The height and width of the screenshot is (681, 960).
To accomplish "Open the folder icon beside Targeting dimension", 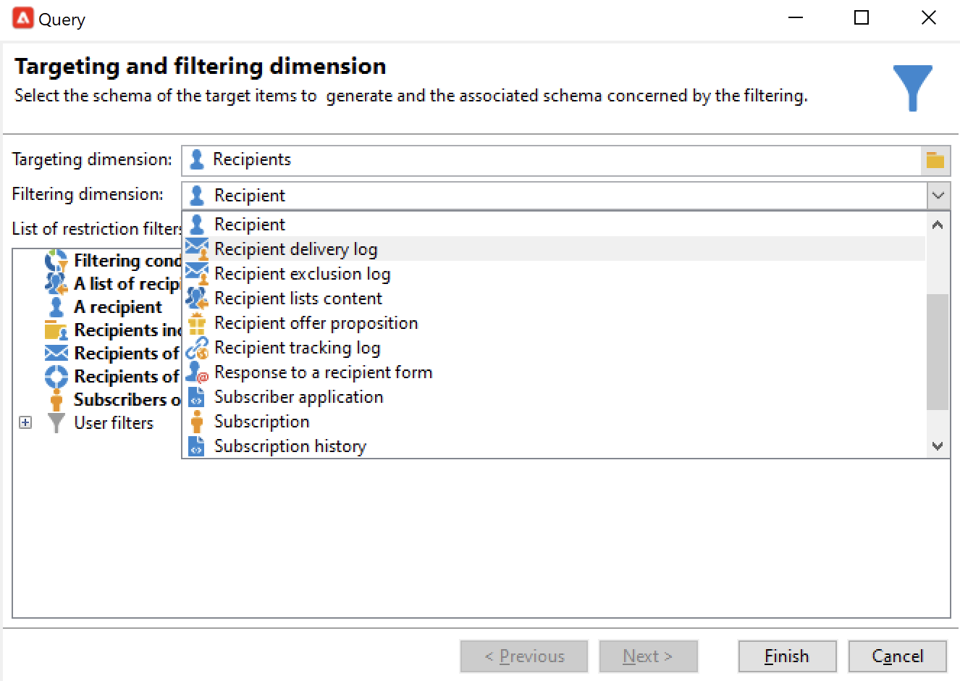I will point(935,160).
